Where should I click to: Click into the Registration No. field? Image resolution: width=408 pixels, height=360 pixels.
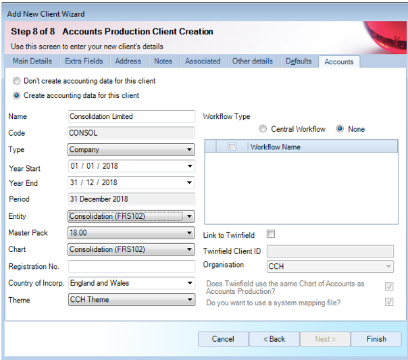pos(132,266)
